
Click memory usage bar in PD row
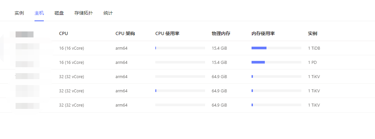tap(276, 62)
